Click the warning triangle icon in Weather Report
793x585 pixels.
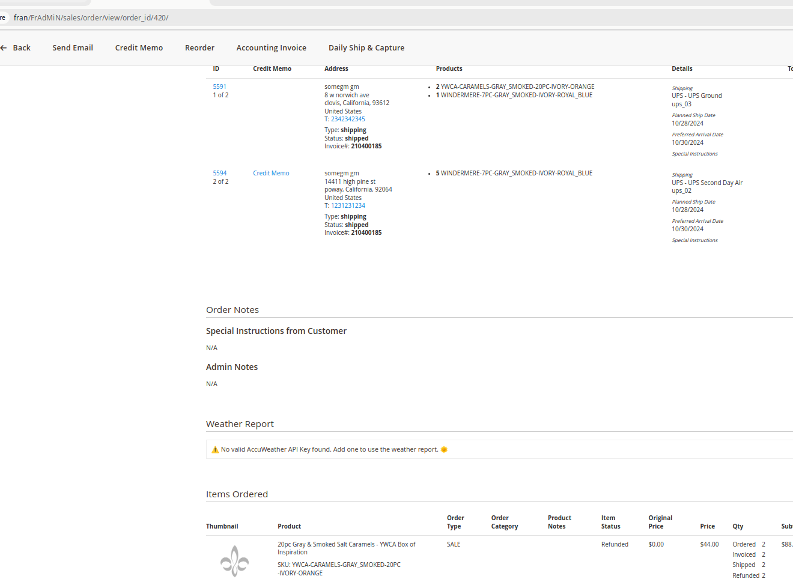pos(215,450)
